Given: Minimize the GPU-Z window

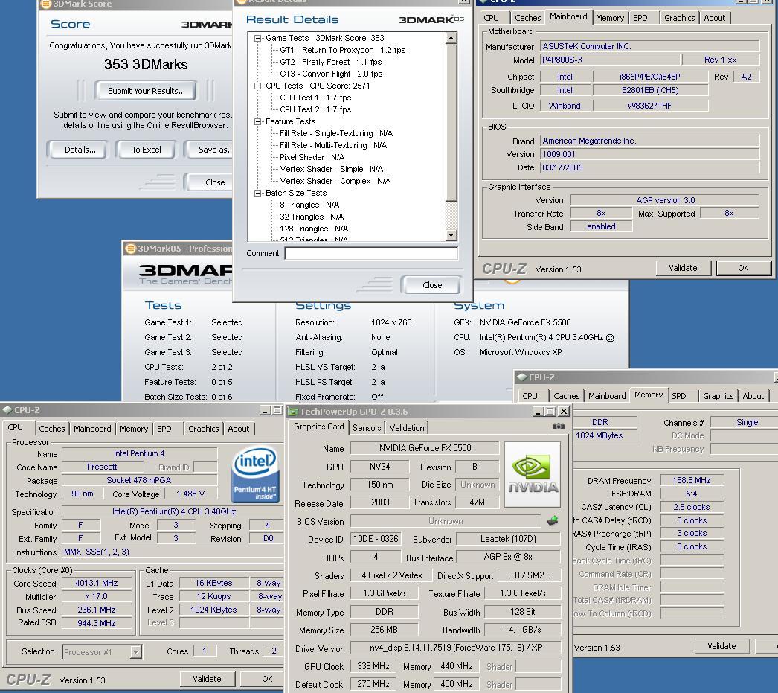Looking at the screenshot, I should (x=539, y=412).
